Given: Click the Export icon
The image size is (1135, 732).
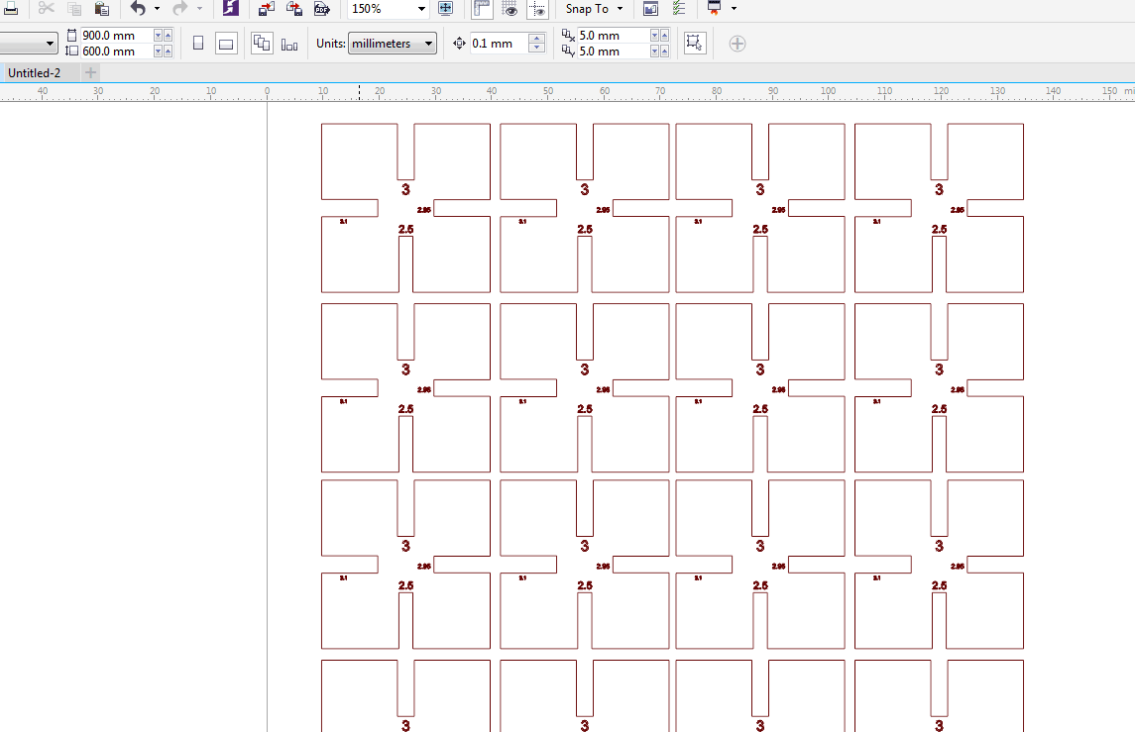Looking at the screenshot, I should (293, 9).
